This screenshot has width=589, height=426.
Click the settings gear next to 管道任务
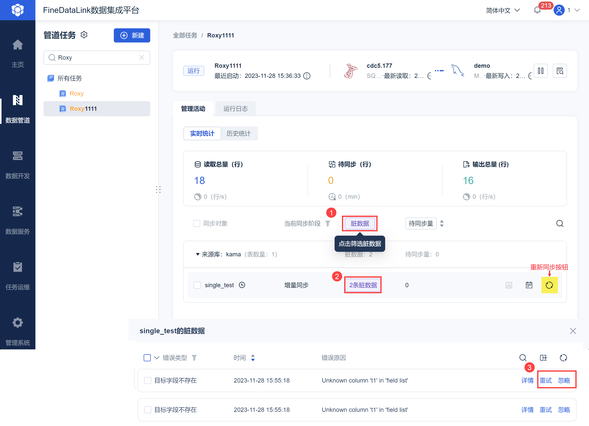84,35
